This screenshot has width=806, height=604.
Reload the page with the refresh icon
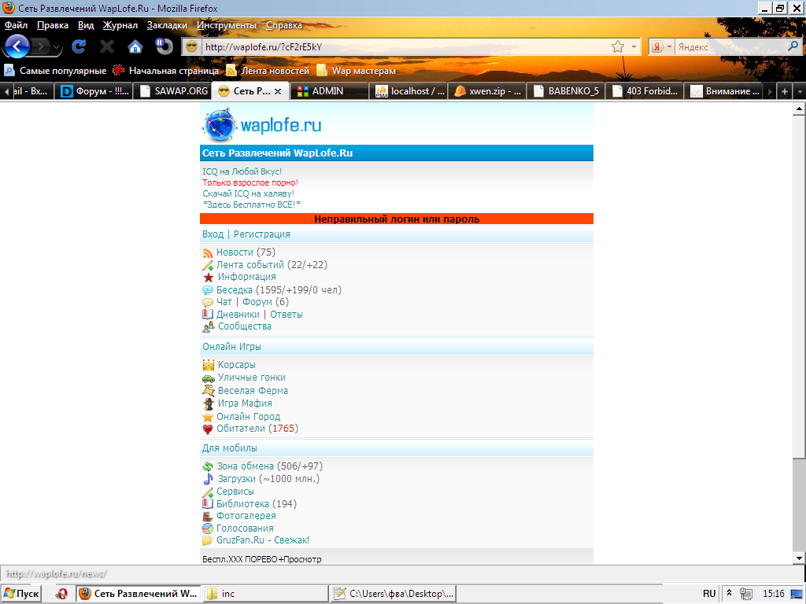tap(79, 46)
